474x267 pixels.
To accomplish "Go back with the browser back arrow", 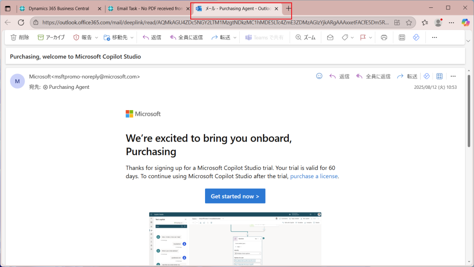I will 8,22.
